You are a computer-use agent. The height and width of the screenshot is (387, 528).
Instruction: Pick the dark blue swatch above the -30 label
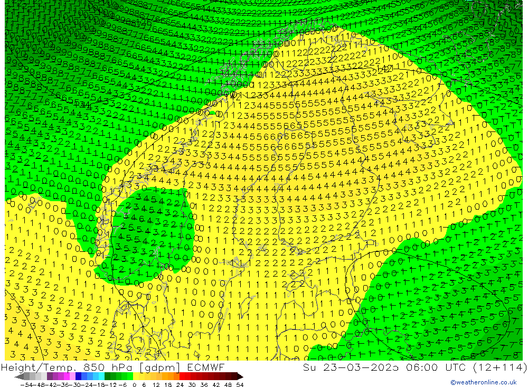tap(78, 376)
